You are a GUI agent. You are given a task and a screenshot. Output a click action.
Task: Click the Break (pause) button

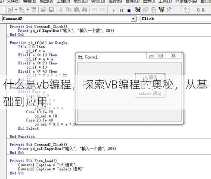121,10
